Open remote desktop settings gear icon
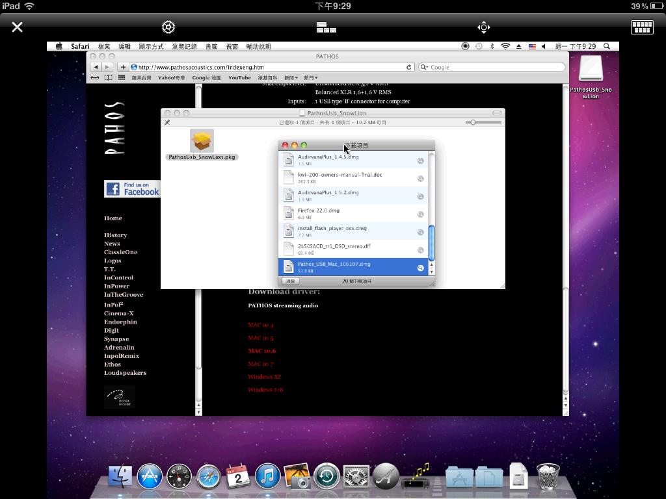This screenshot has width=666, height=499. click(168, 27)
